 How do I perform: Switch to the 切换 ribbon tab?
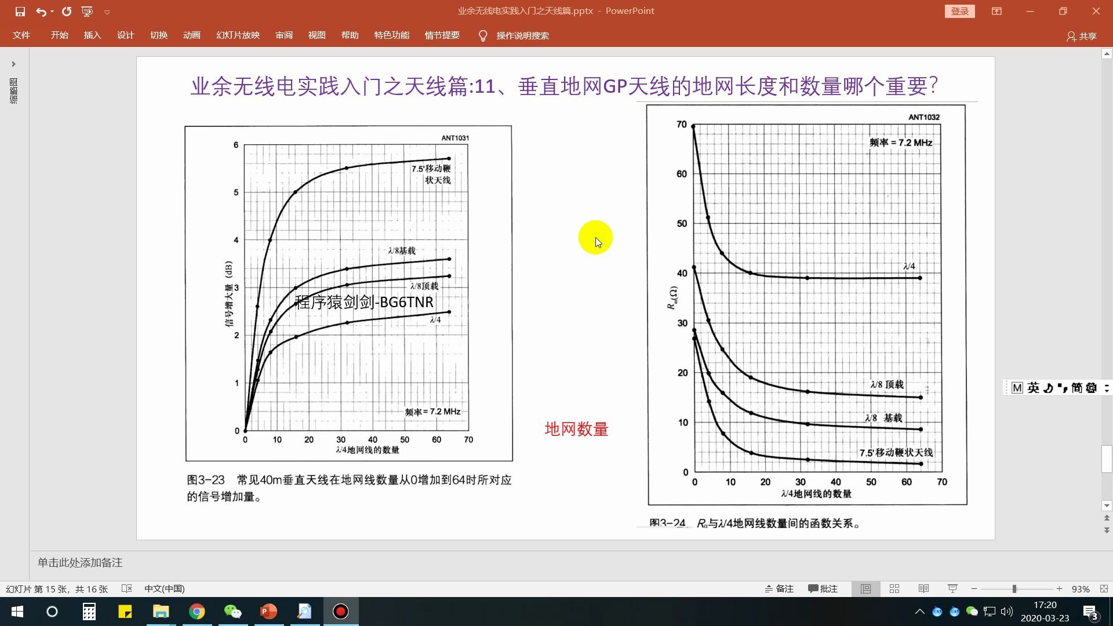click(159, 35)
